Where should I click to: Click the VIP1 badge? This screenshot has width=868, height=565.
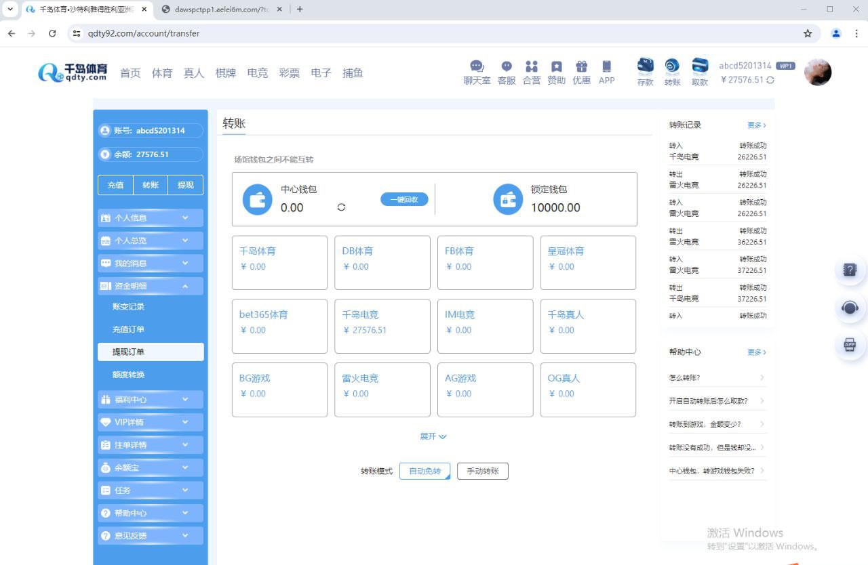(x=785, y=66)
